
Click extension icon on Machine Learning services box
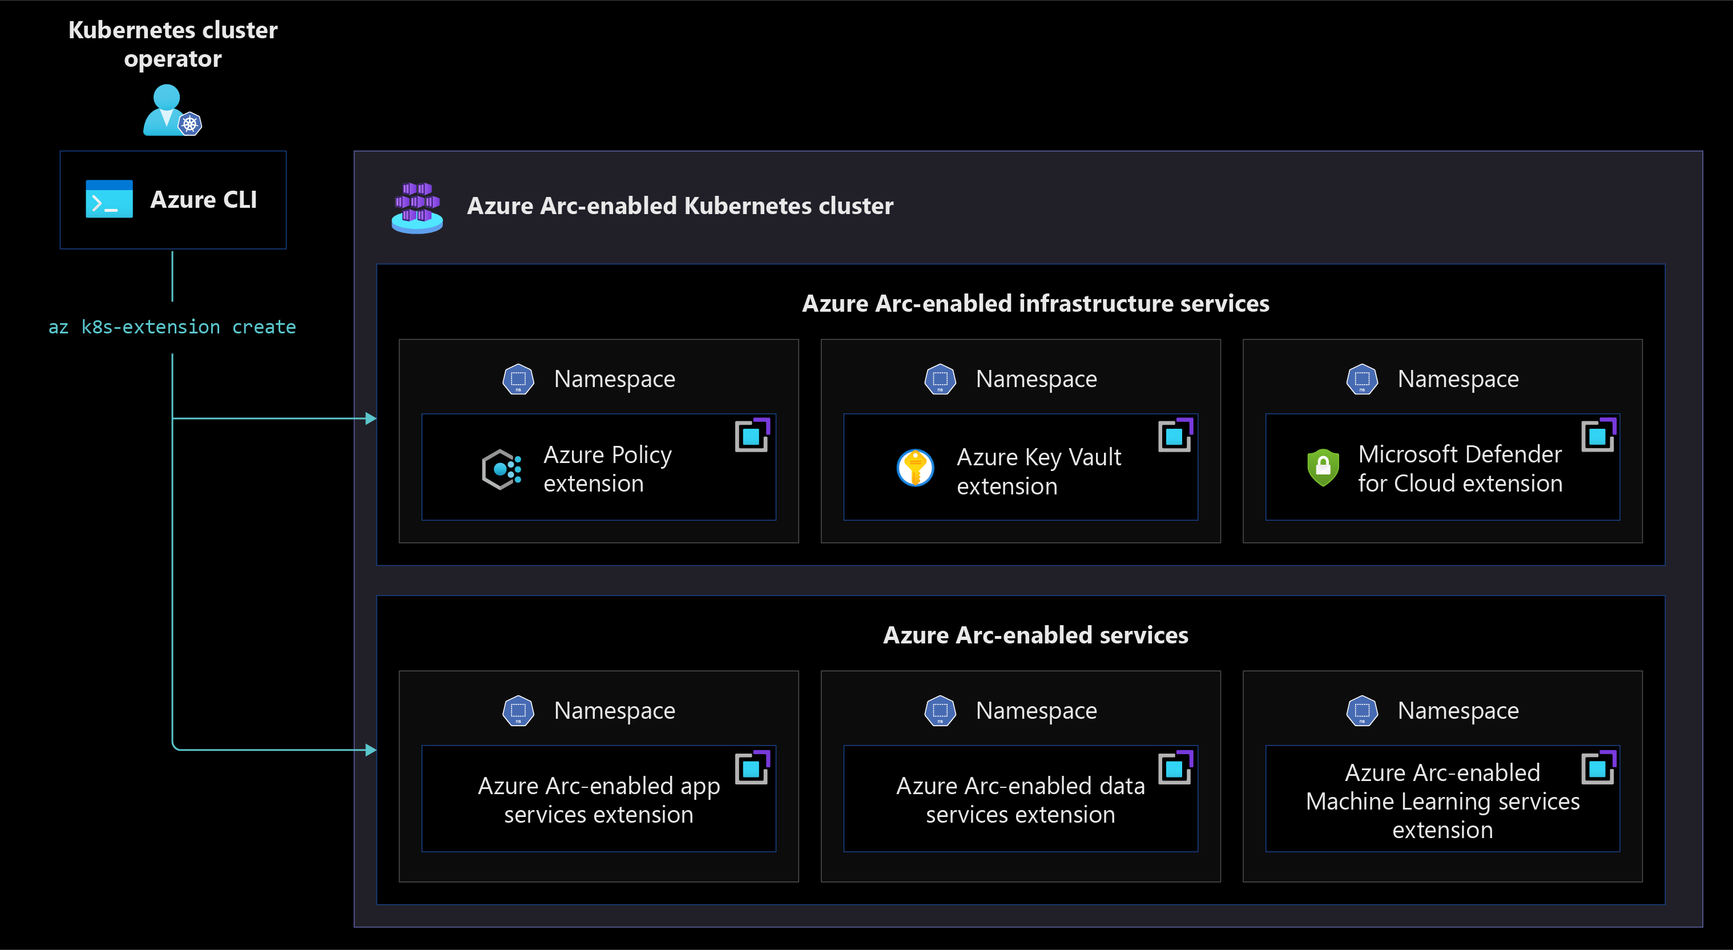coord(1598,767)
